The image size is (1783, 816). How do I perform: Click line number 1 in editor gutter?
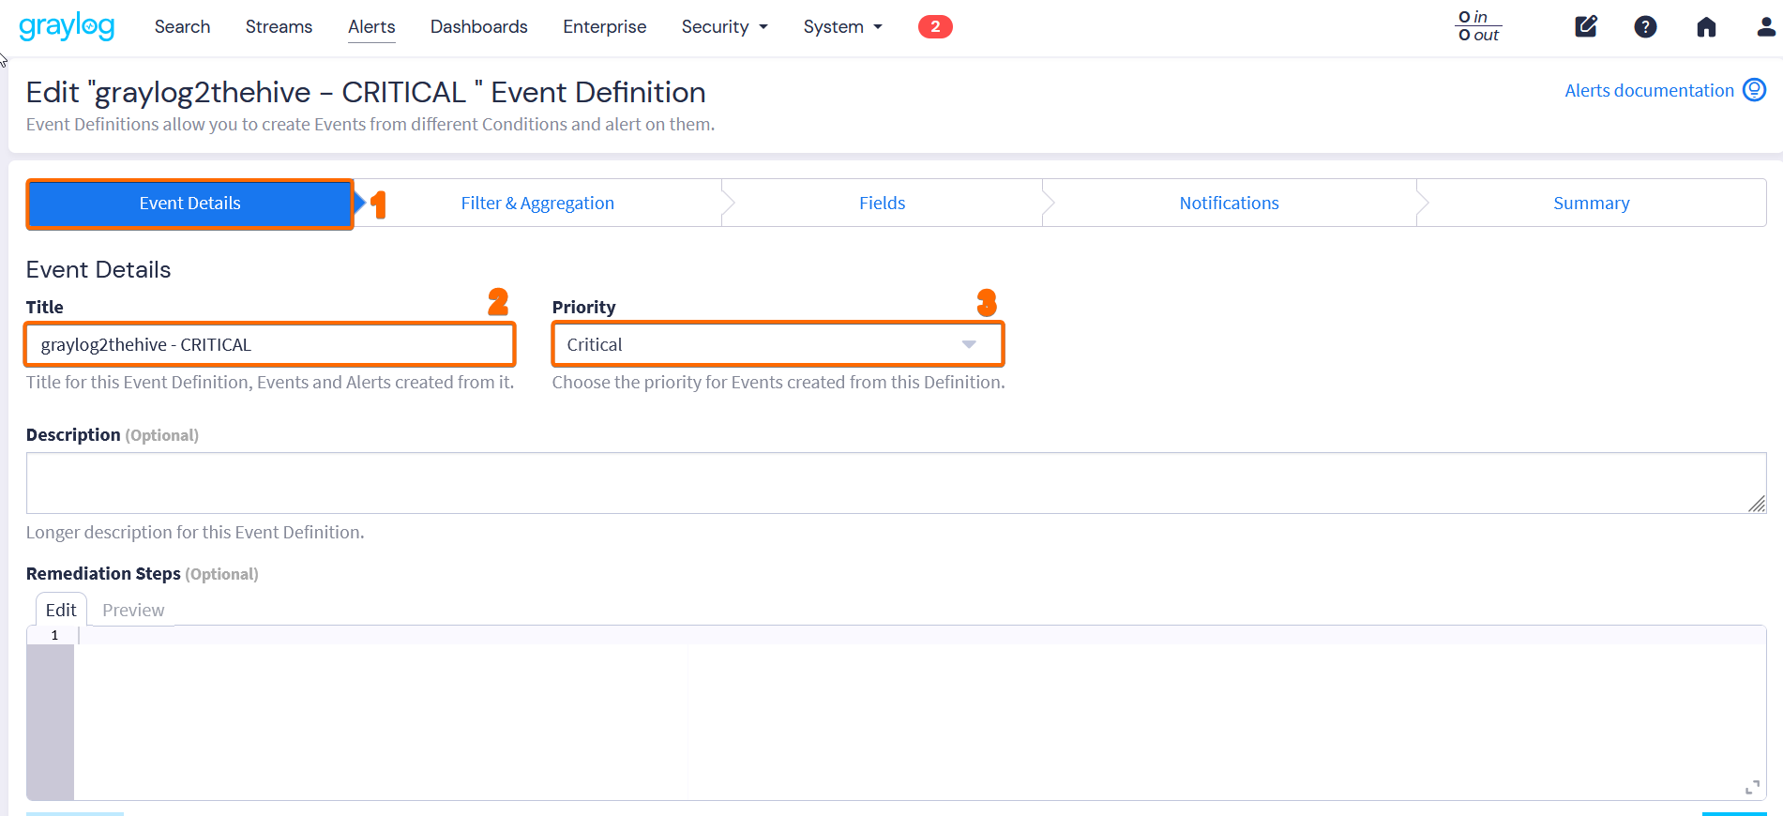pos(54,635)
